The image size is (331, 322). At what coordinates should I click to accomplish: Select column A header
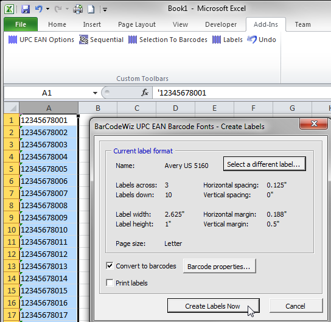49,108
